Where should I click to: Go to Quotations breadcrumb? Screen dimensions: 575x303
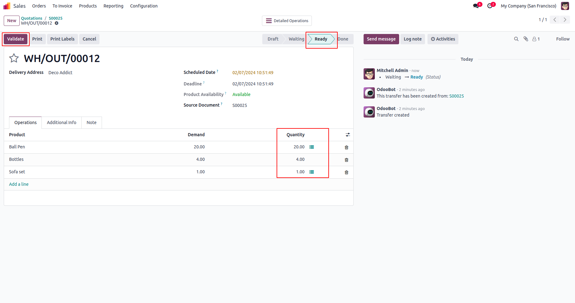tap(32, 18)
